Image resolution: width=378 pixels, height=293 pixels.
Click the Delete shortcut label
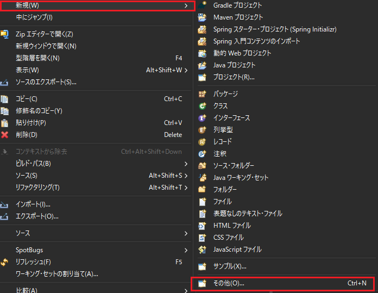tap(173, 135)
